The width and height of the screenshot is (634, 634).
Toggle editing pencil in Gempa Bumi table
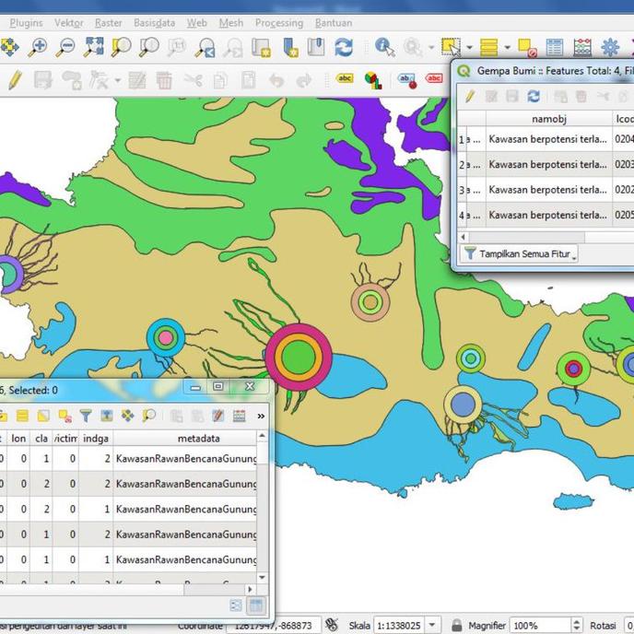469,96
